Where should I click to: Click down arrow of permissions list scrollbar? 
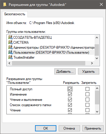pyautogui.click(x=97, y=111)
